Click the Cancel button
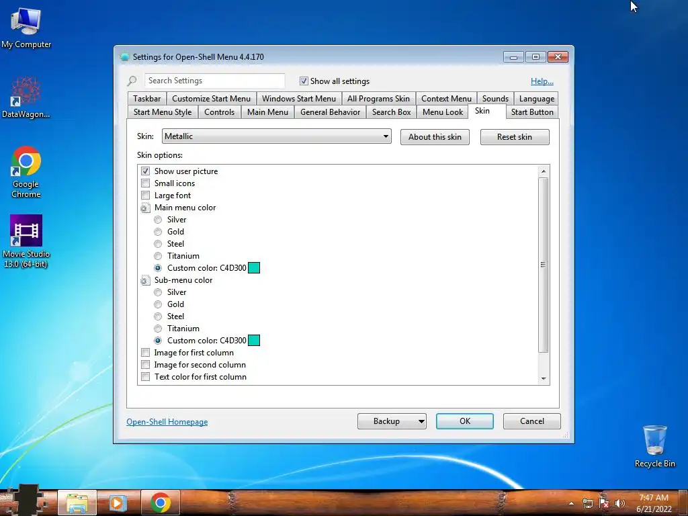Image resolution: width=688 pixels, height=516 pixels. point(532,421)
